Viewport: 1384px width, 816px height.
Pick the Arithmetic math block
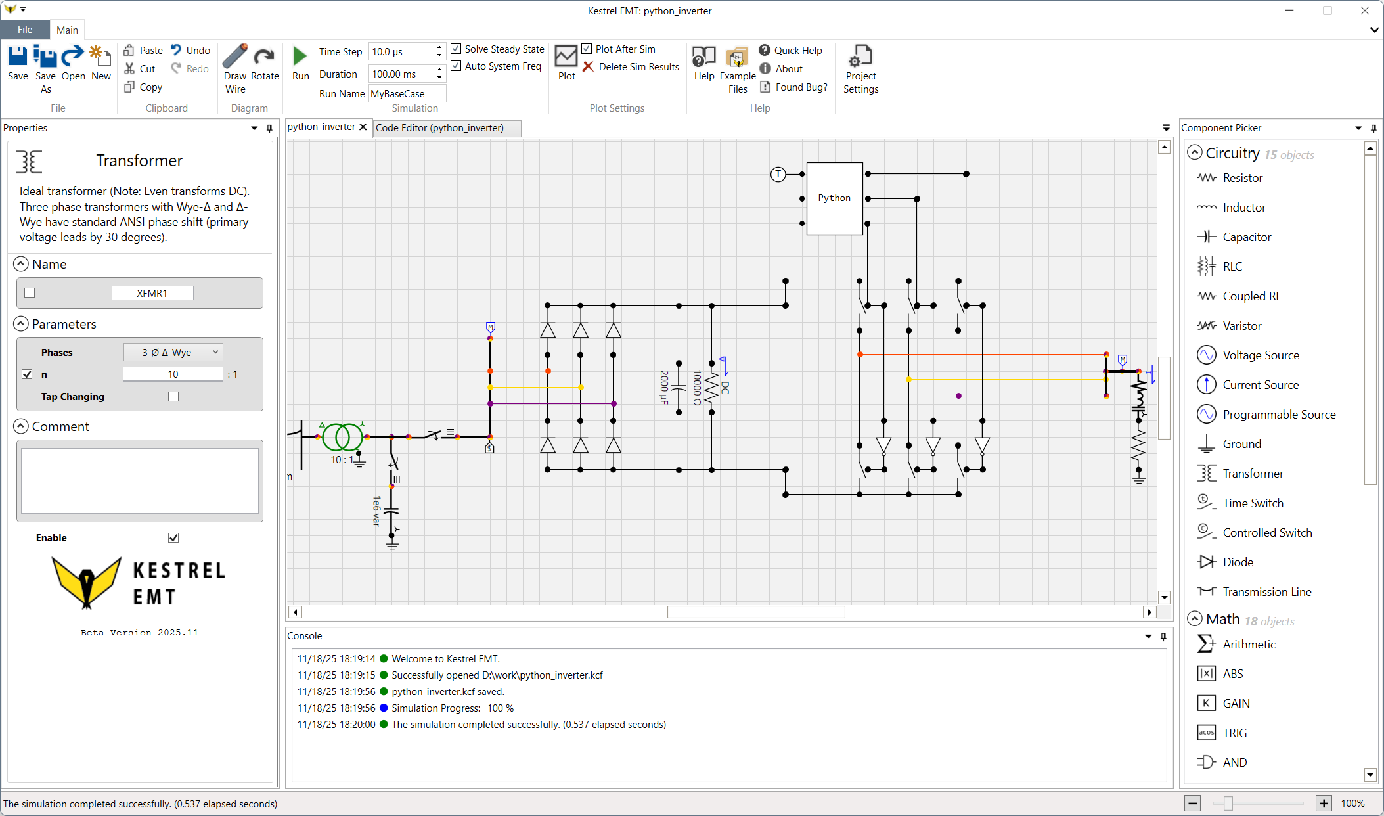[x=1236, y=645]
